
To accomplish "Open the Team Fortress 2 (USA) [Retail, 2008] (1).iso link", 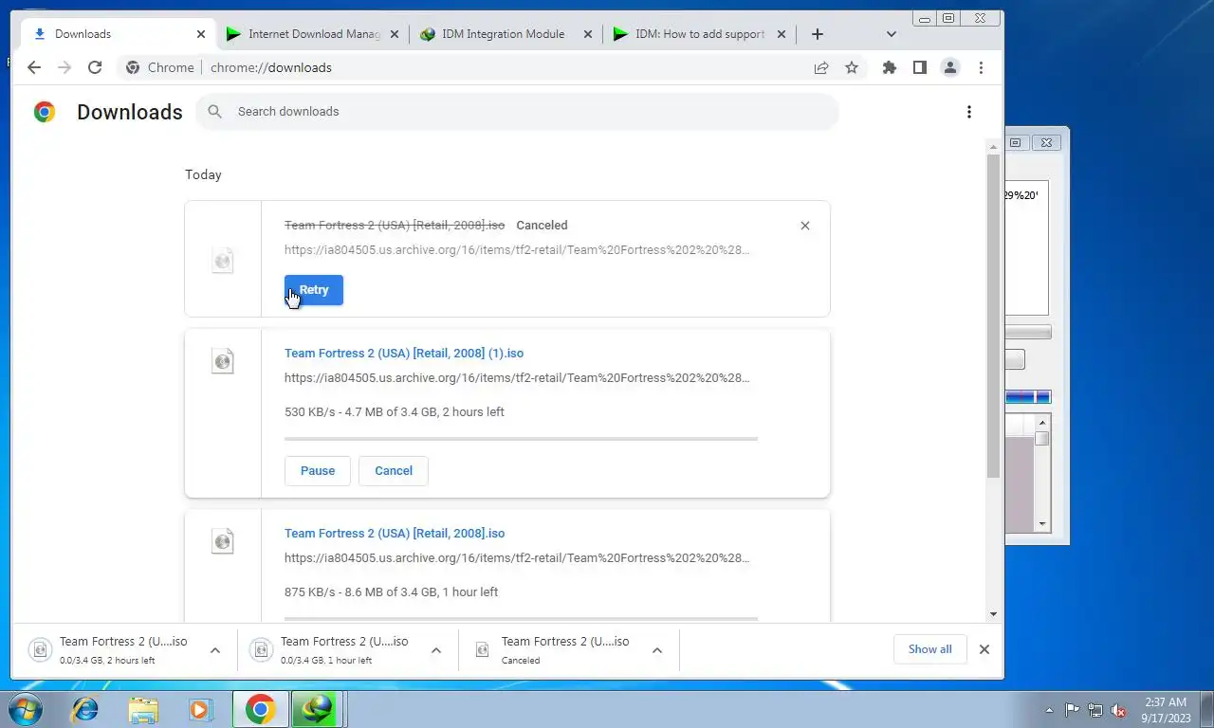I will [404, 353].
